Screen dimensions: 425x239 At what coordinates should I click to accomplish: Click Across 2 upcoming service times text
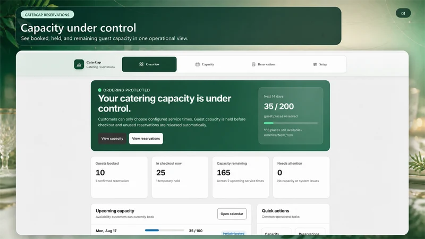[x=240, y=181]
